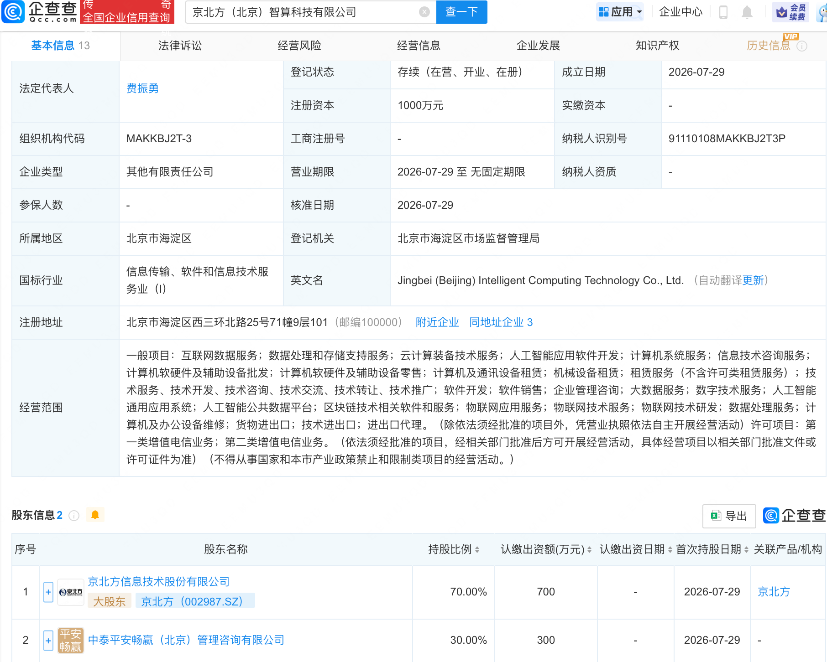Click the 70.00% shareholding value
This screenshot has height=662, width=827.
coord(468,592)
